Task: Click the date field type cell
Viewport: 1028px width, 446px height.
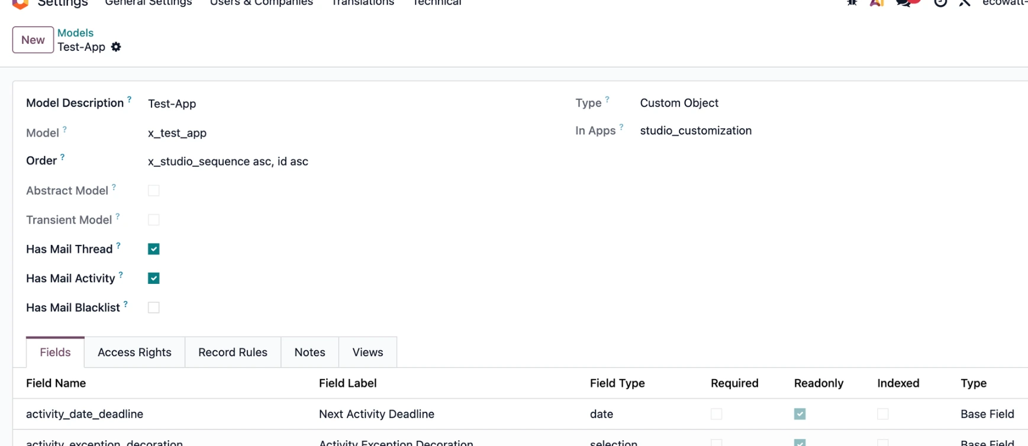Action: [601, 414]
